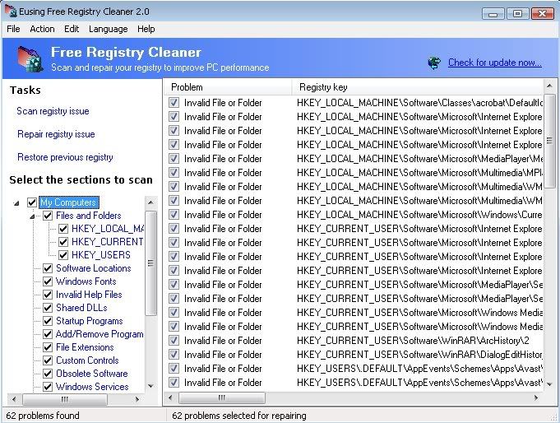
Task: Open the Action menu
Action: [42, 29]
